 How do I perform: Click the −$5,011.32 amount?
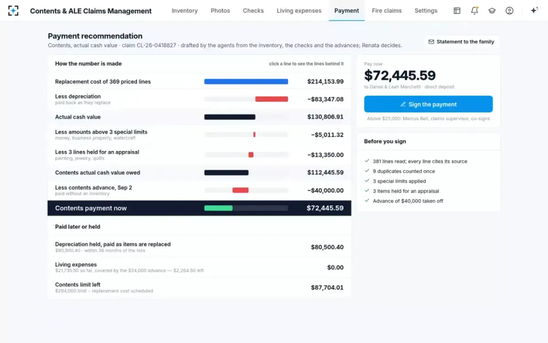pos(327,135)
